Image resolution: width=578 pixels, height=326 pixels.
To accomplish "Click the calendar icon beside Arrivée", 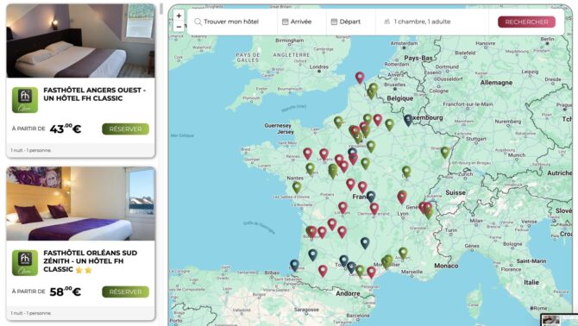I will (x=285, y=22).
